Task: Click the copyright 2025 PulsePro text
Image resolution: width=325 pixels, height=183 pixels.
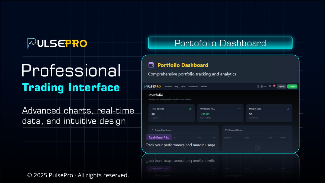Action: [78, 175]
